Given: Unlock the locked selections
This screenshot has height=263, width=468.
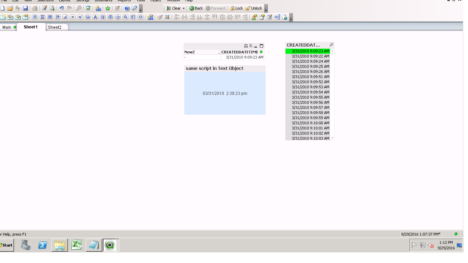Looking at the screenshot, I should tap(254, 8).
